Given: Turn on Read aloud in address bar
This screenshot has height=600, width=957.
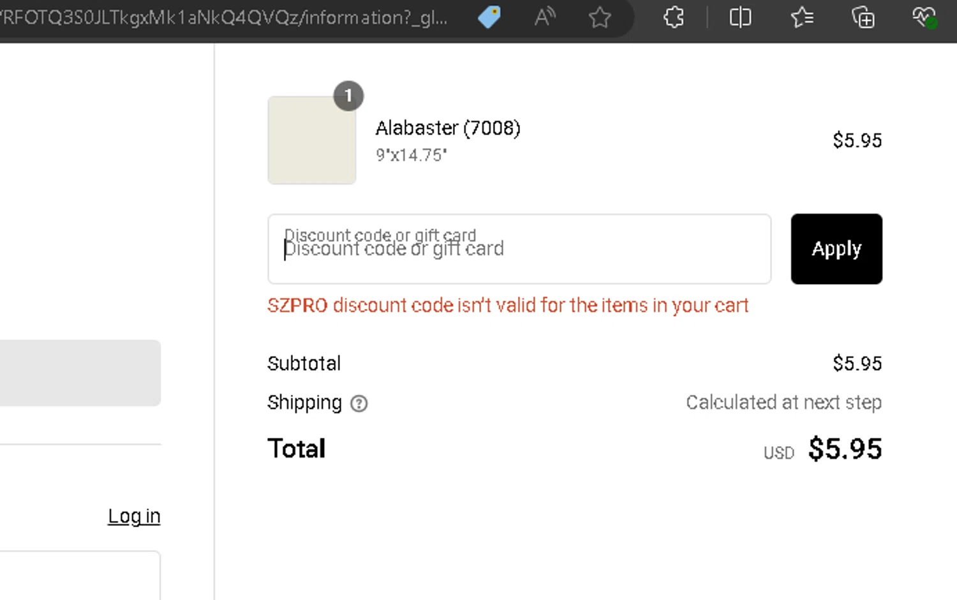Looking at the screenshot, I should pos(544,17).
